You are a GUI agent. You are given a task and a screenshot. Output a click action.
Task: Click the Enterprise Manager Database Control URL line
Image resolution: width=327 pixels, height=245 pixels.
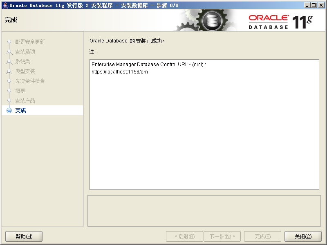point(149,65)
